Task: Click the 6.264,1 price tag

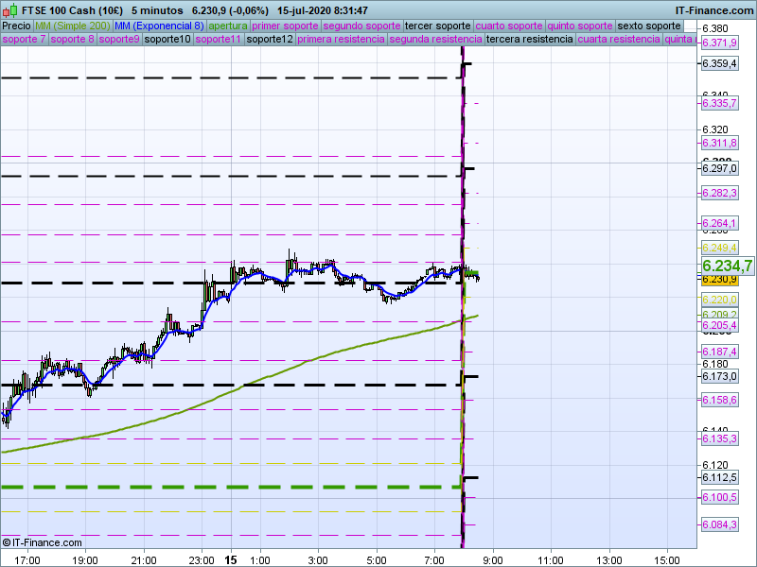Action: [x=719, y=223]
